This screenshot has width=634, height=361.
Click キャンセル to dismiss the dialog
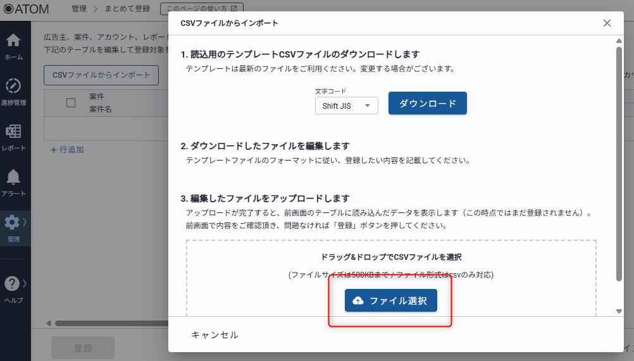[214, 334]
